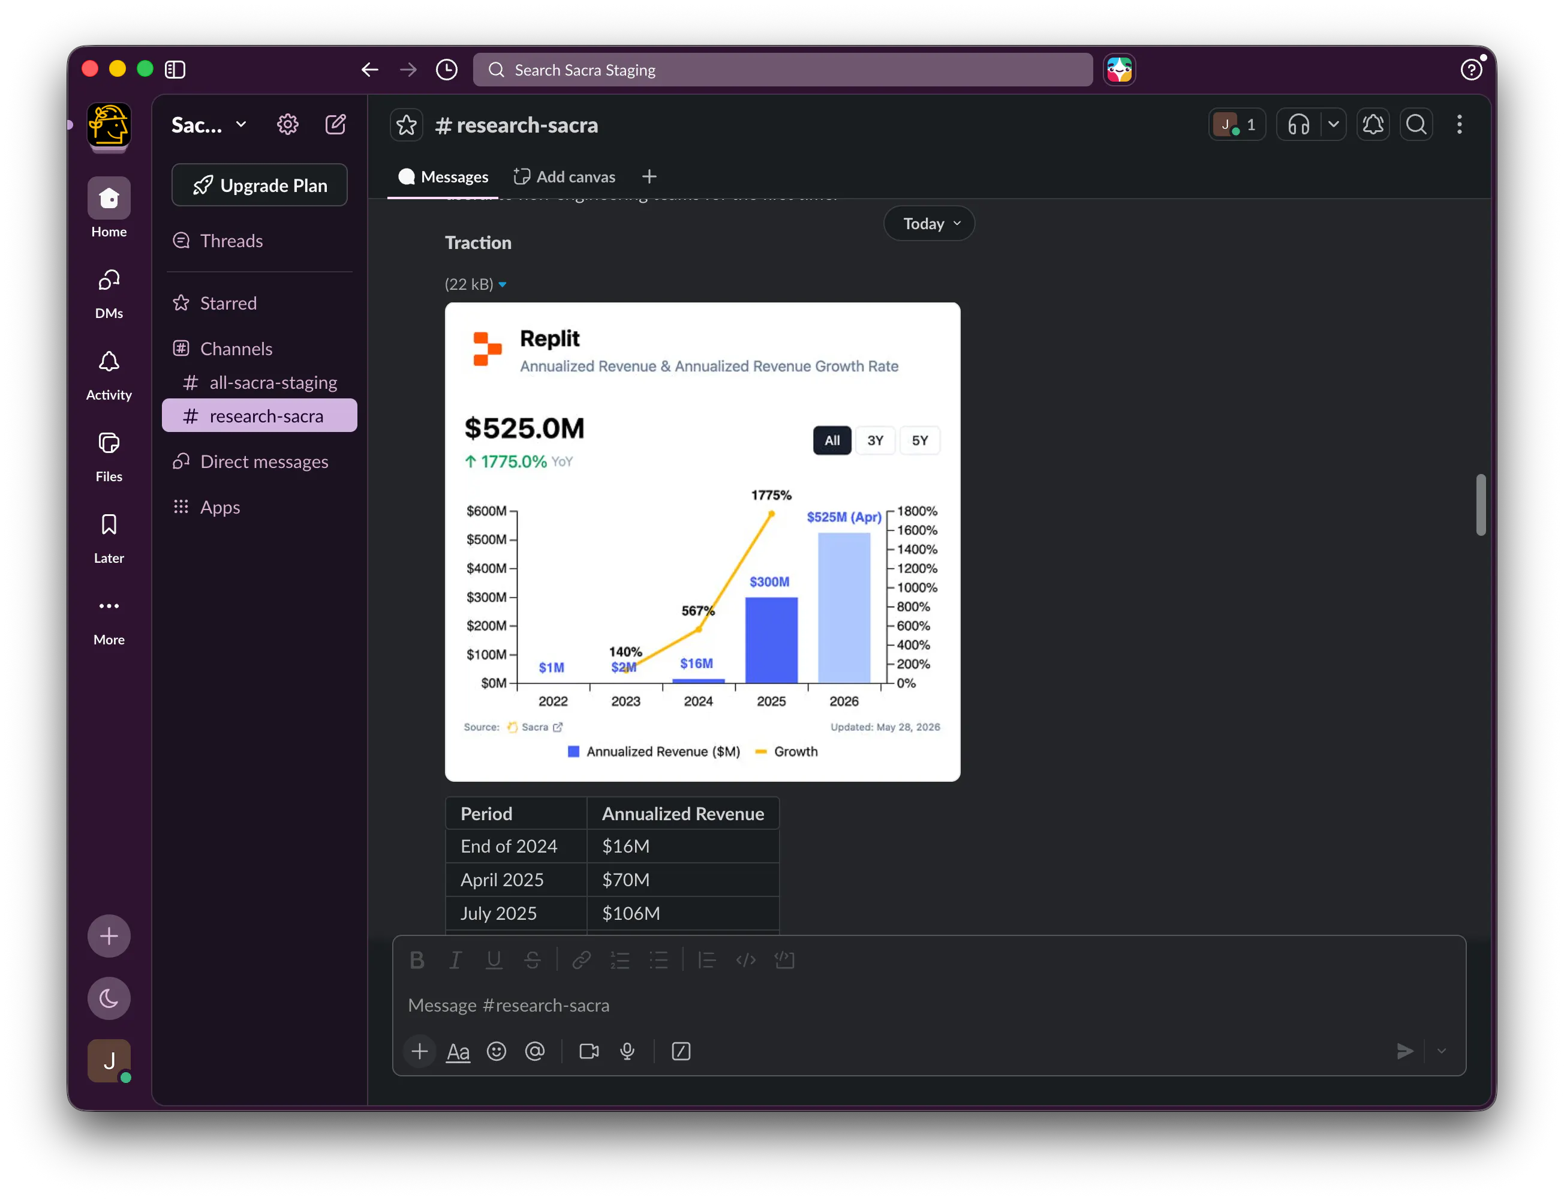Open the Help question mark icon
This screenshot has height=1200, width=1564.
click(1470, 69)
